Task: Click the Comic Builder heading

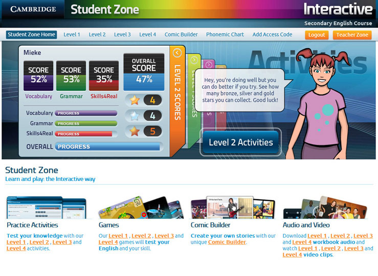Action: 210,225
